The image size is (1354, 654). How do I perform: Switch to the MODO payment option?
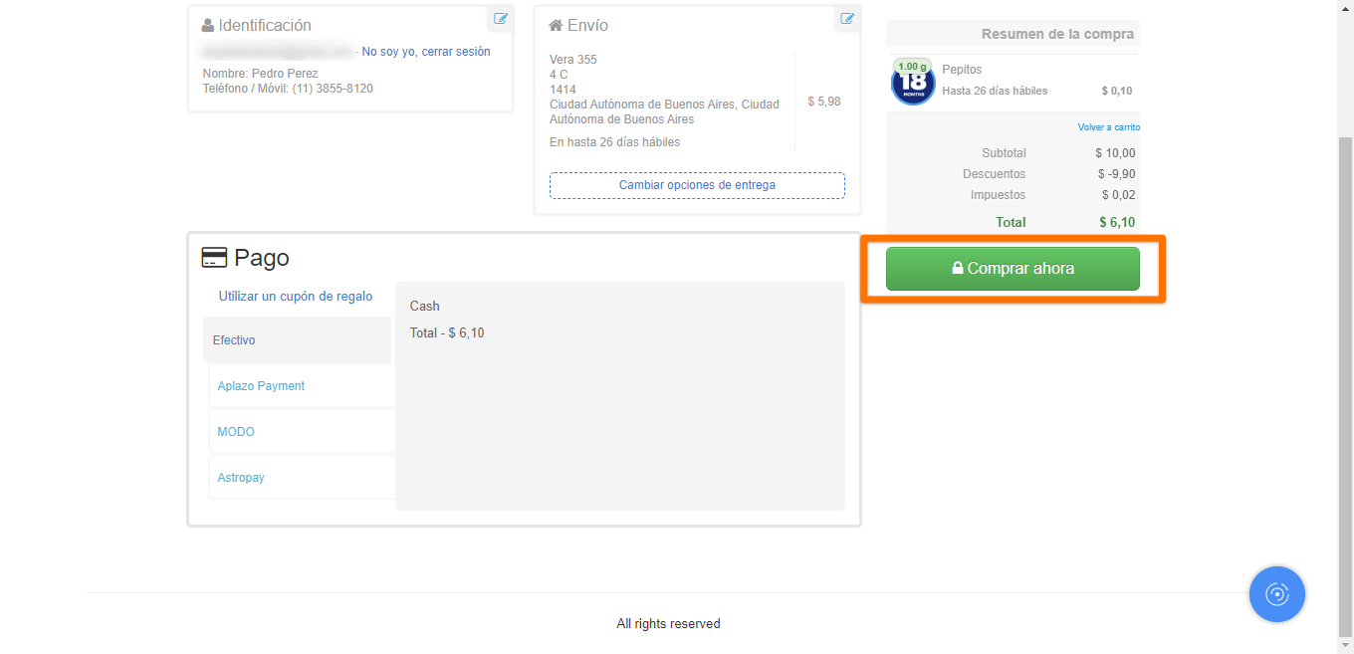click(236, 432)
